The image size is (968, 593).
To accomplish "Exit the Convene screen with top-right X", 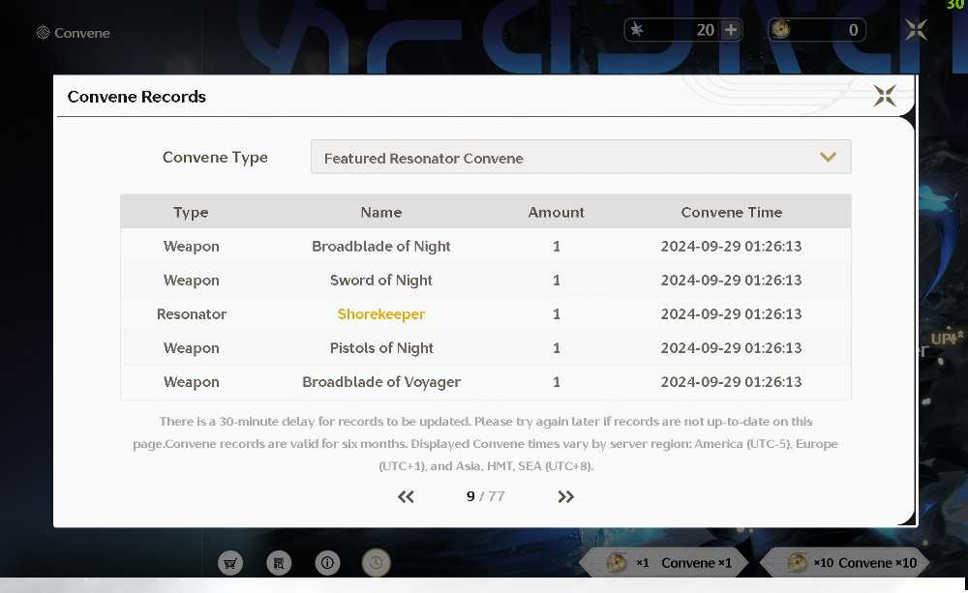I will pos(916,30).
